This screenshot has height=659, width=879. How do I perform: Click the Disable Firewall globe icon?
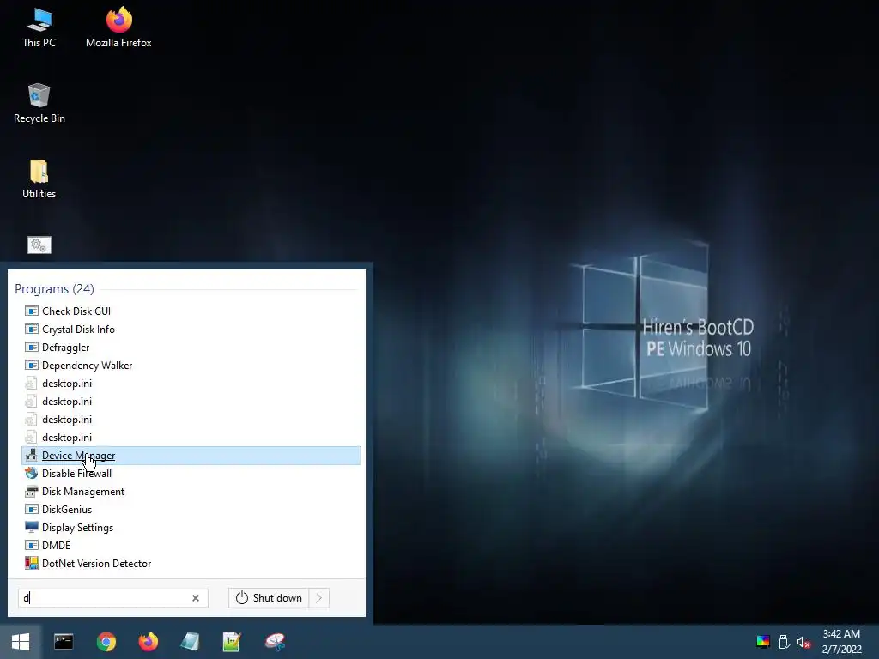click(x=32, y=473)
